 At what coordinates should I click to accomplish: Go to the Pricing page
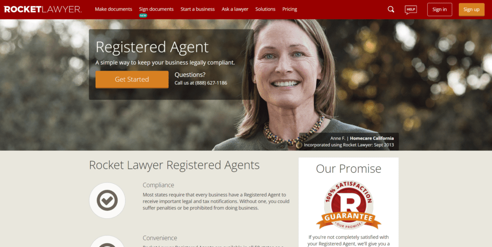point(290,10)
